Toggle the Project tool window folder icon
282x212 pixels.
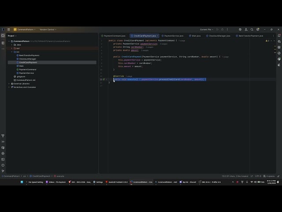[3, 36]
